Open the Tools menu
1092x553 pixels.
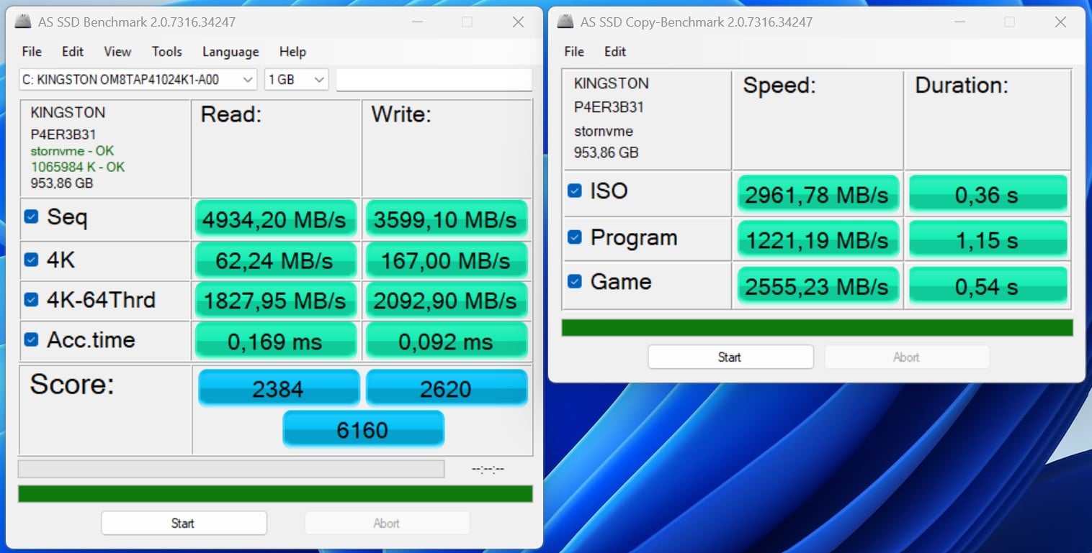tap(166, 52)
